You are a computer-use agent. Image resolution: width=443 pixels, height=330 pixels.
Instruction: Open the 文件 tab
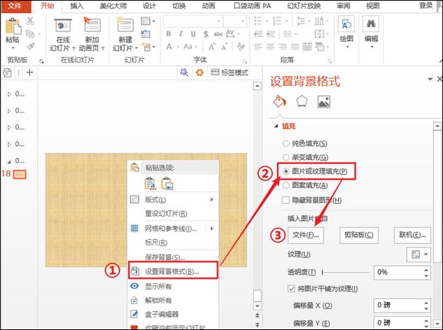pos(15,6)
